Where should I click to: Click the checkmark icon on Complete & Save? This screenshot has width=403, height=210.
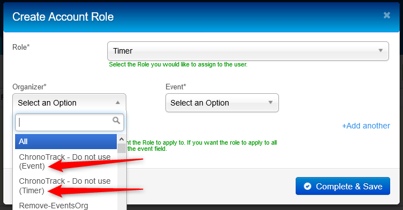(307, 186)
